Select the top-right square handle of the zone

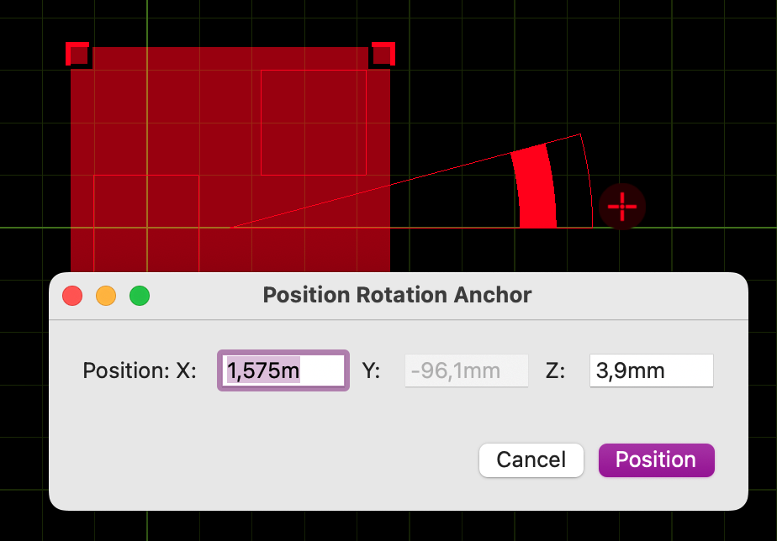383,52
